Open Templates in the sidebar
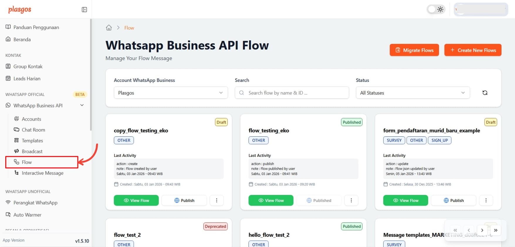This screenshot has width=515, height=247. (x=32, y=140)
